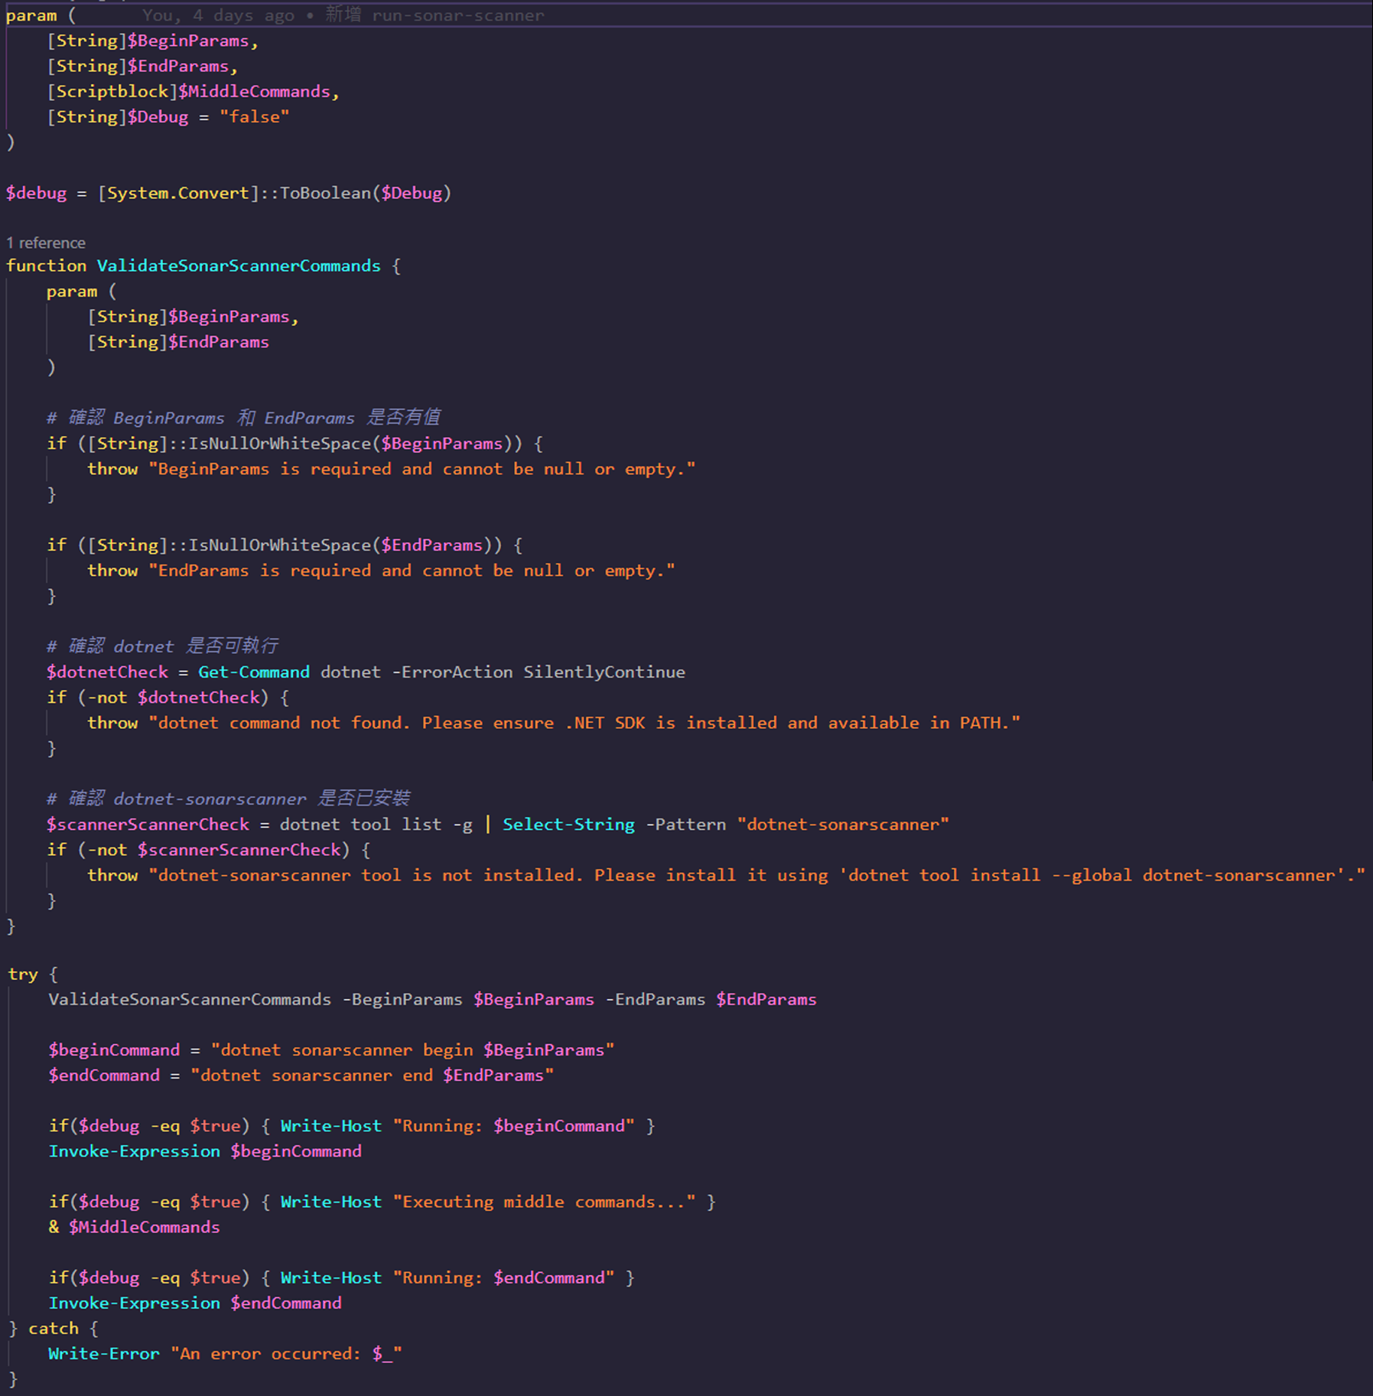Viewport: 1373px width, 1396px height.
Task: Place cursor on the Select-String cmdlet
Action: (x=568, y=825)
